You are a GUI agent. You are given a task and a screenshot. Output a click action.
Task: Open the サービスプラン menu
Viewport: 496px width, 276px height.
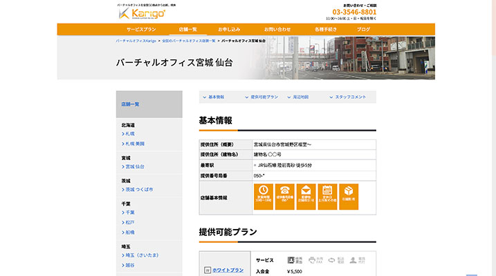[x=141, y=30]
